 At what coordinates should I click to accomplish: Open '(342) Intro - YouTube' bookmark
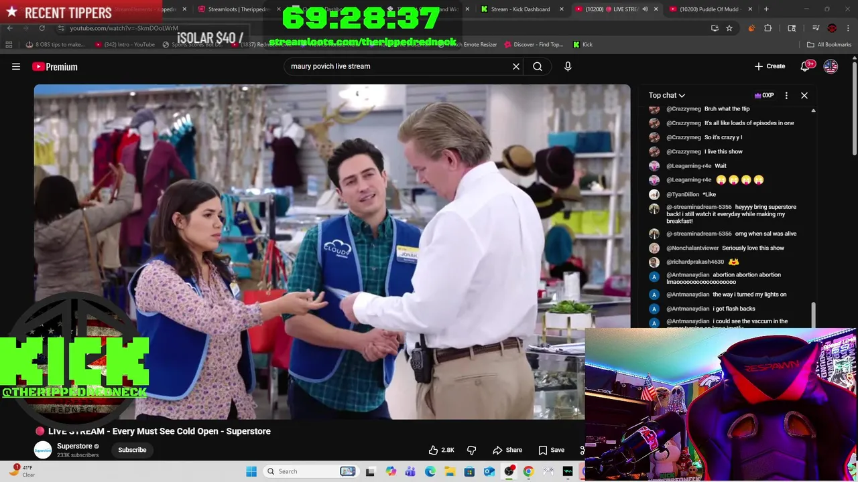tap(125, 44)
